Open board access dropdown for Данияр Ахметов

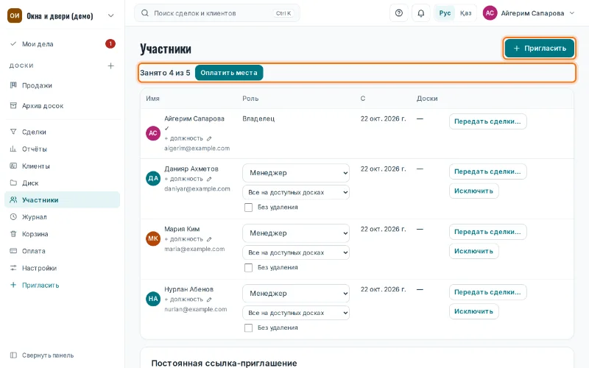pos(296,192)
